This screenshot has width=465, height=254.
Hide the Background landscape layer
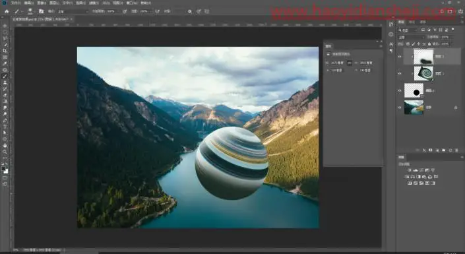pos(400,108)
